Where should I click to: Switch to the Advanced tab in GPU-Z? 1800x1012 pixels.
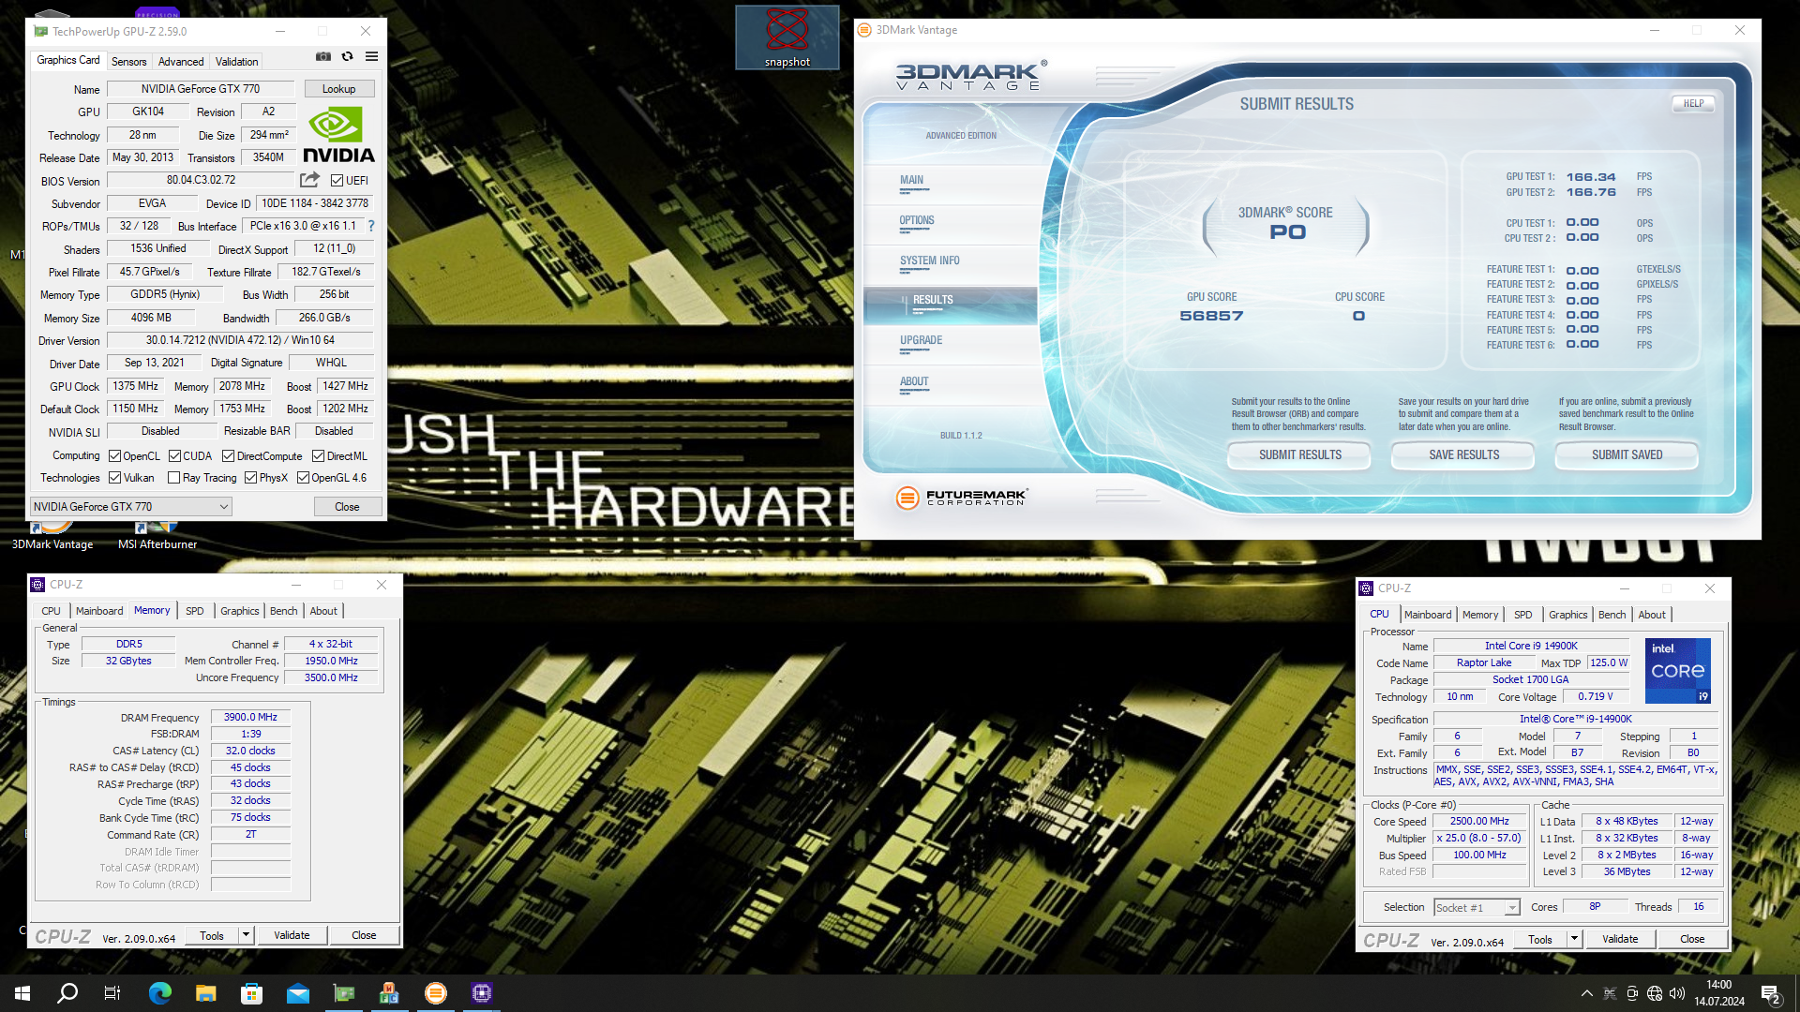tap(181, 62)
